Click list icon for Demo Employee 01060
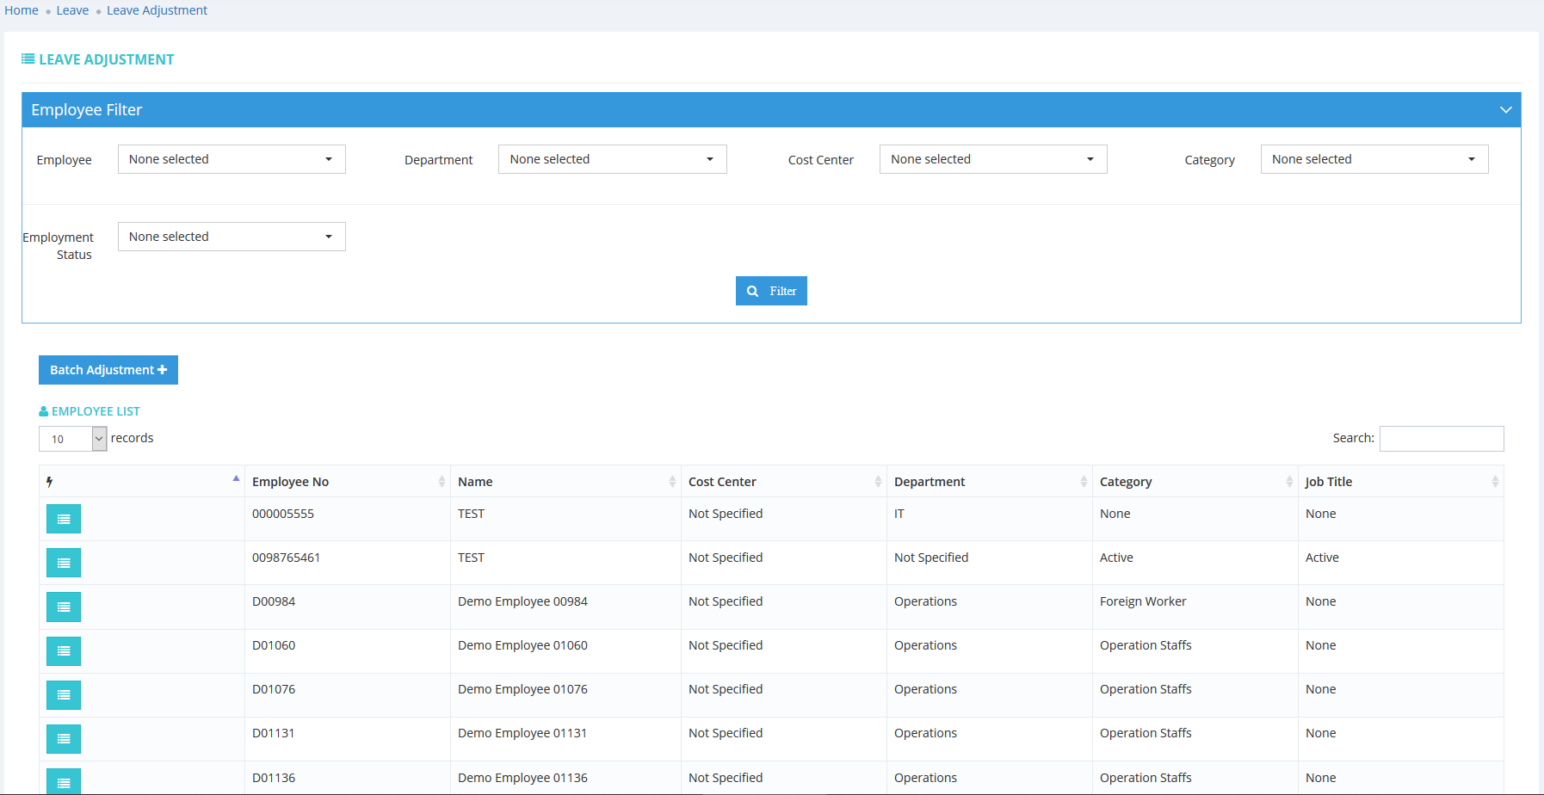Viewport: 1544px width, 795px height. pos(64,650)
